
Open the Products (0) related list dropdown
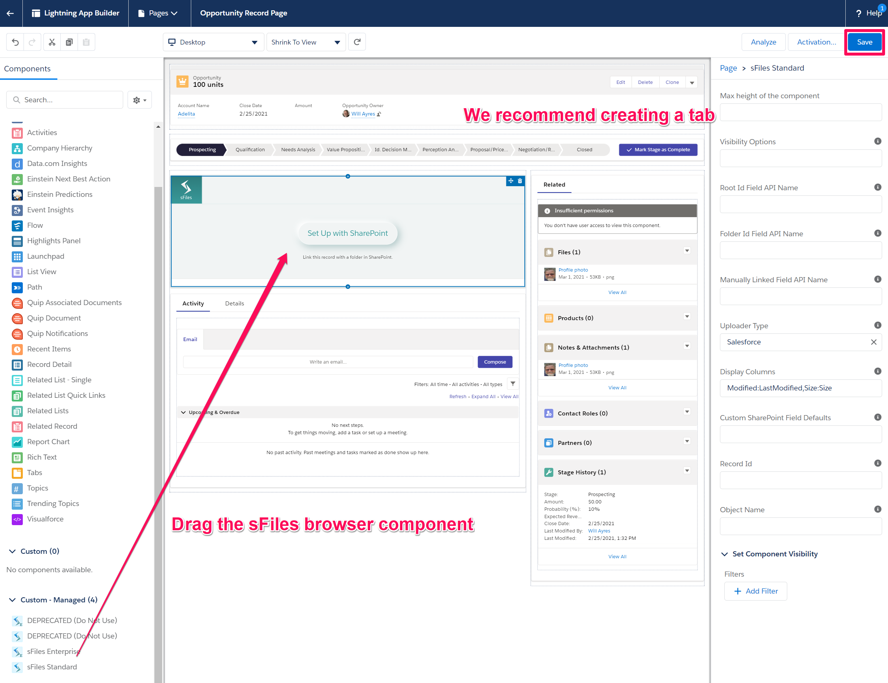click(687, 317)
